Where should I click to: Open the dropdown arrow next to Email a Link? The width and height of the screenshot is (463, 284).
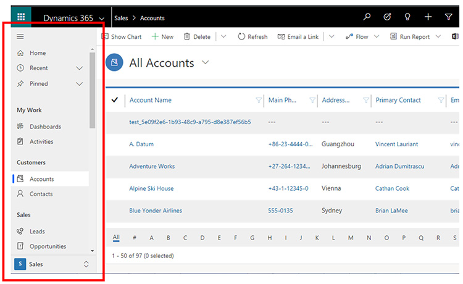[x=332, y=36]
